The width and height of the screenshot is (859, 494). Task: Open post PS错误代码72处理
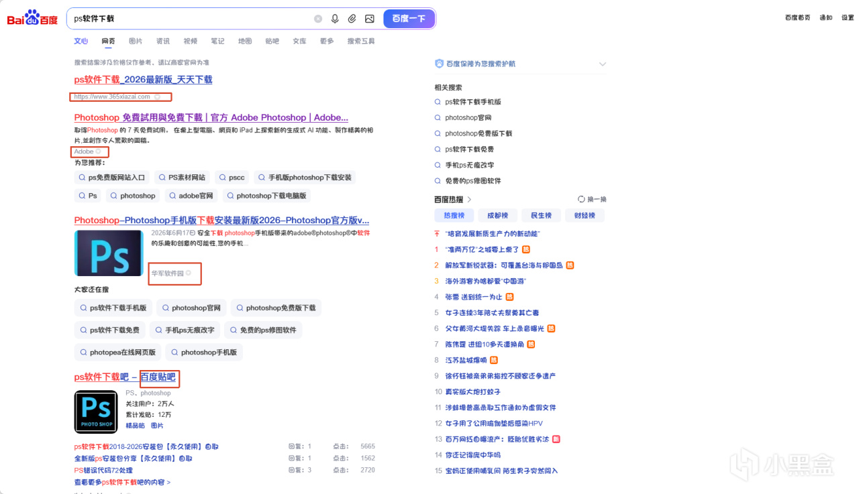pos(103,471)
